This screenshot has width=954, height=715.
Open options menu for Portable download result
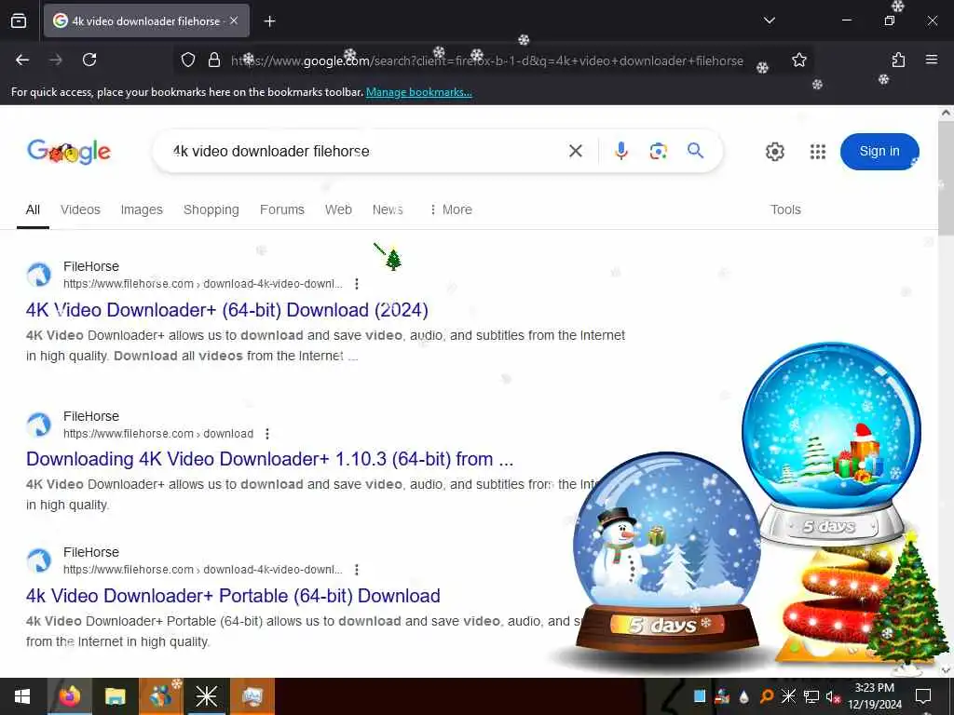(357, 570)
